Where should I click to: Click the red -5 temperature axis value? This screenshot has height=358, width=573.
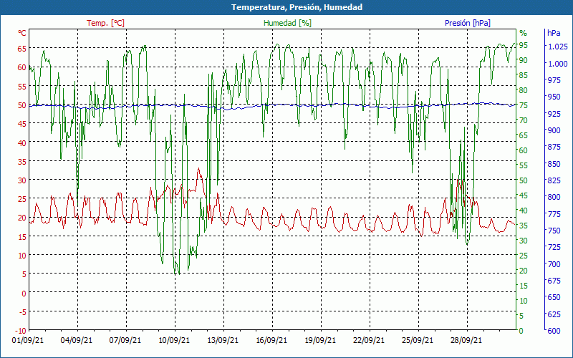point(23,312)
